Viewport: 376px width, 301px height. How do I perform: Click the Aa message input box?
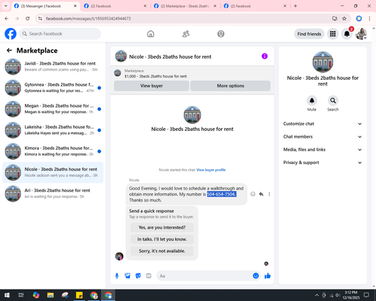pyautogui.click(x=205, y=276)
